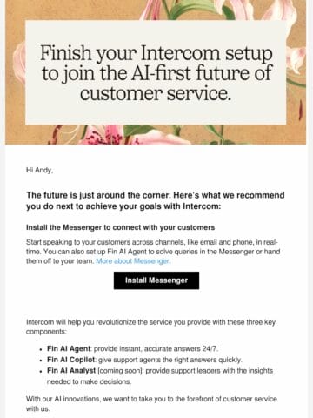Click the 'needed to make decisions.' line
Image resolution: width=313 pixels, height=418 pixels.
(89, 381)
